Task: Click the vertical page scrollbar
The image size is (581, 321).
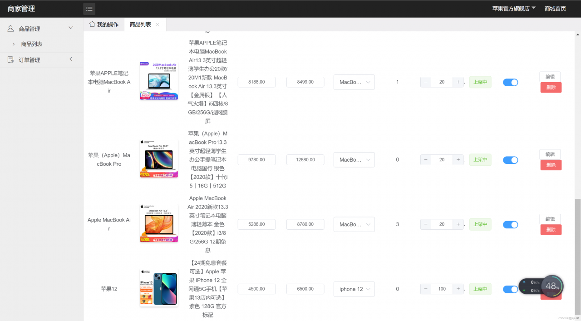Action: click(x=577, y=256)
